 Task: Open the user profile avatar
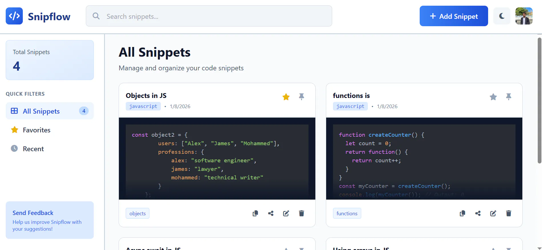[524, 16]
